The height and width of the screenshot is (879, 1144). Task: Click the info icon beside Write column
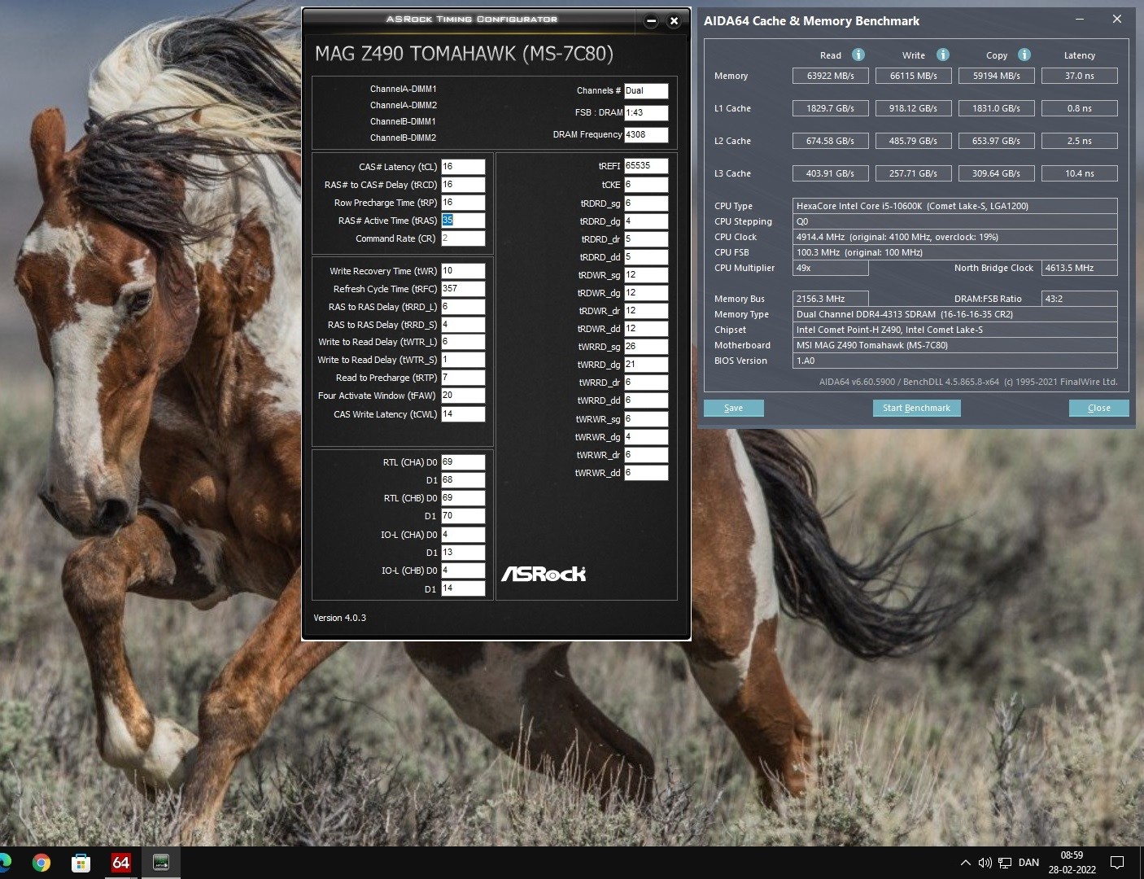[942, 55]
